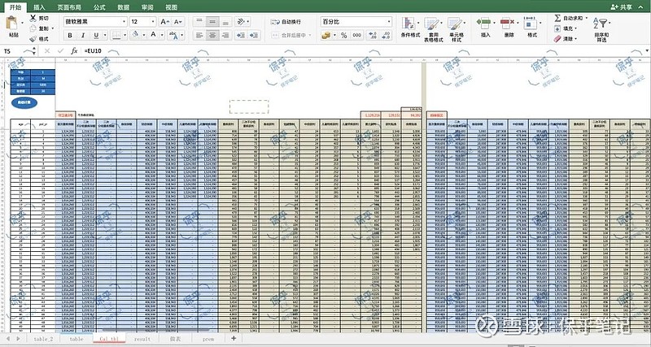Click the text orientation icon
The image size is (651, 347).
240,22
